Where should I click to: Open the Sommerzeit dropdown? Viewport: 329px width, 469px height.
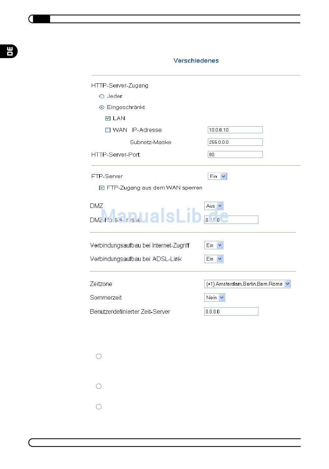click(215, 298)
